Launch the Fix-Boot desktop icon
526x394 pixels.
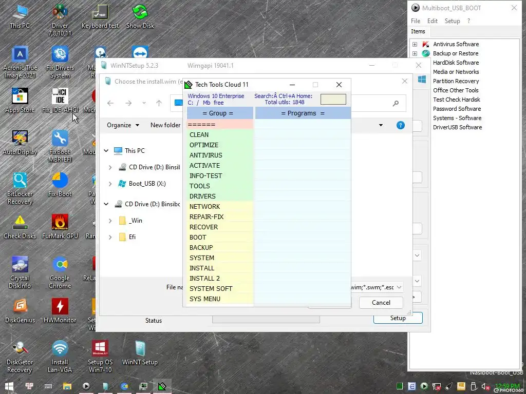(60, 185)
